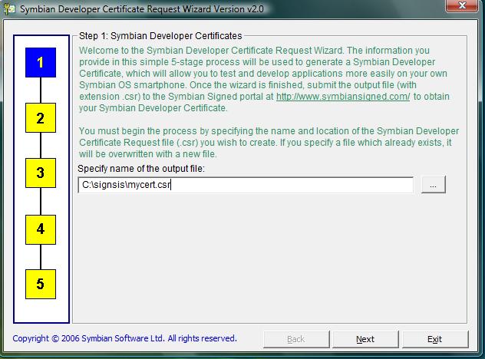Click the wizard icon in title bar

click(9, 8)
